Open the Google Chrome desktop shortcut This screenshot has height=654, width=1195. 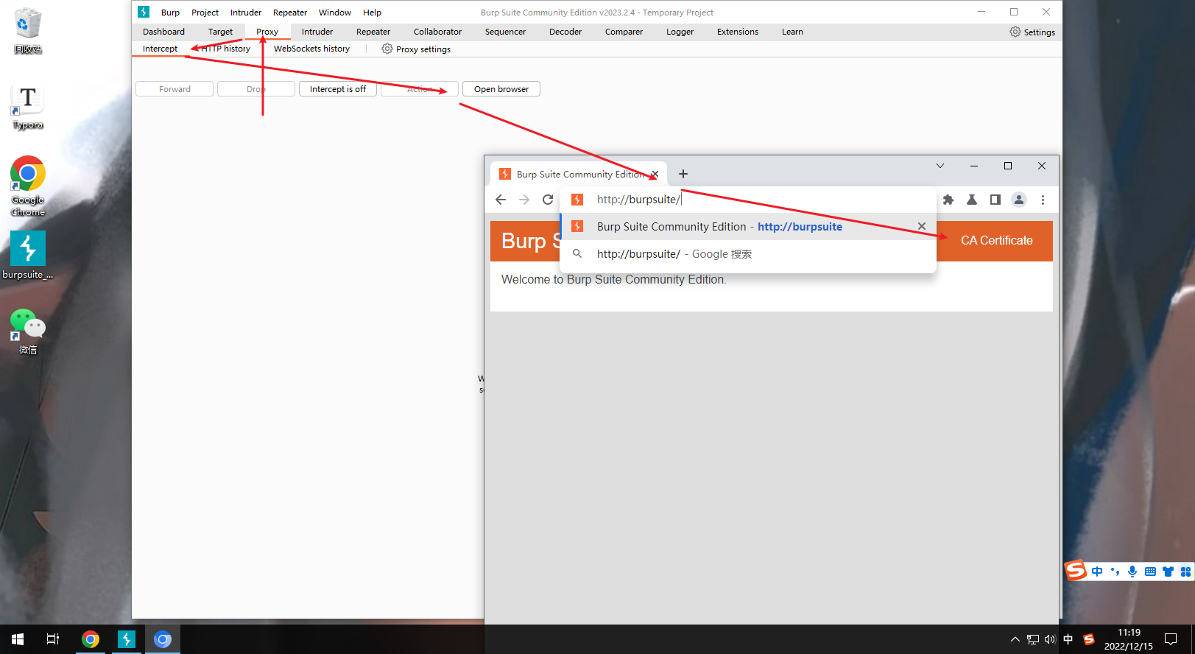pyautogui.click(x=28, y=186)
